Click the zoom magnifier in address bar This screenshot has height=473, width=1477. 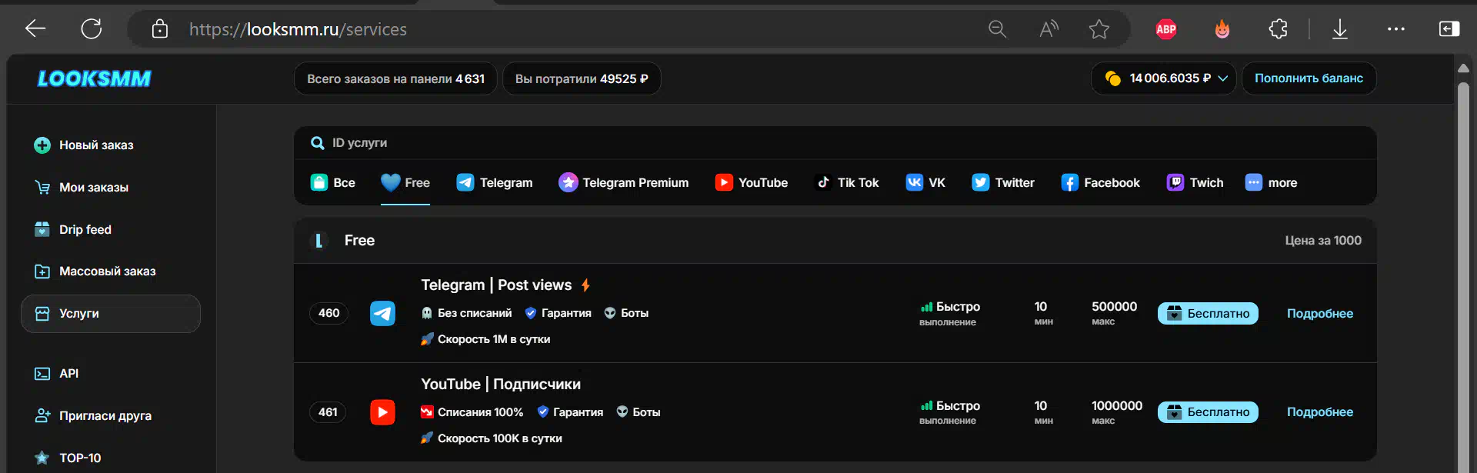998,29
